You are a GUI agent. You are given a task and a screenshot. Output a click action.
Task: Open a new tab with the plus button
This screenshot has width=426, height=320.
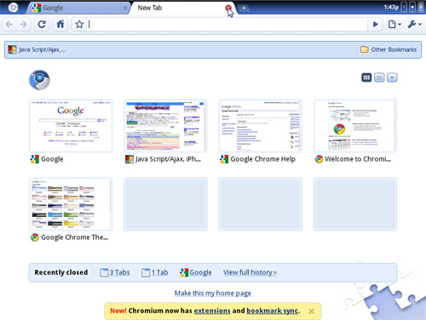(x=244, y=9)
